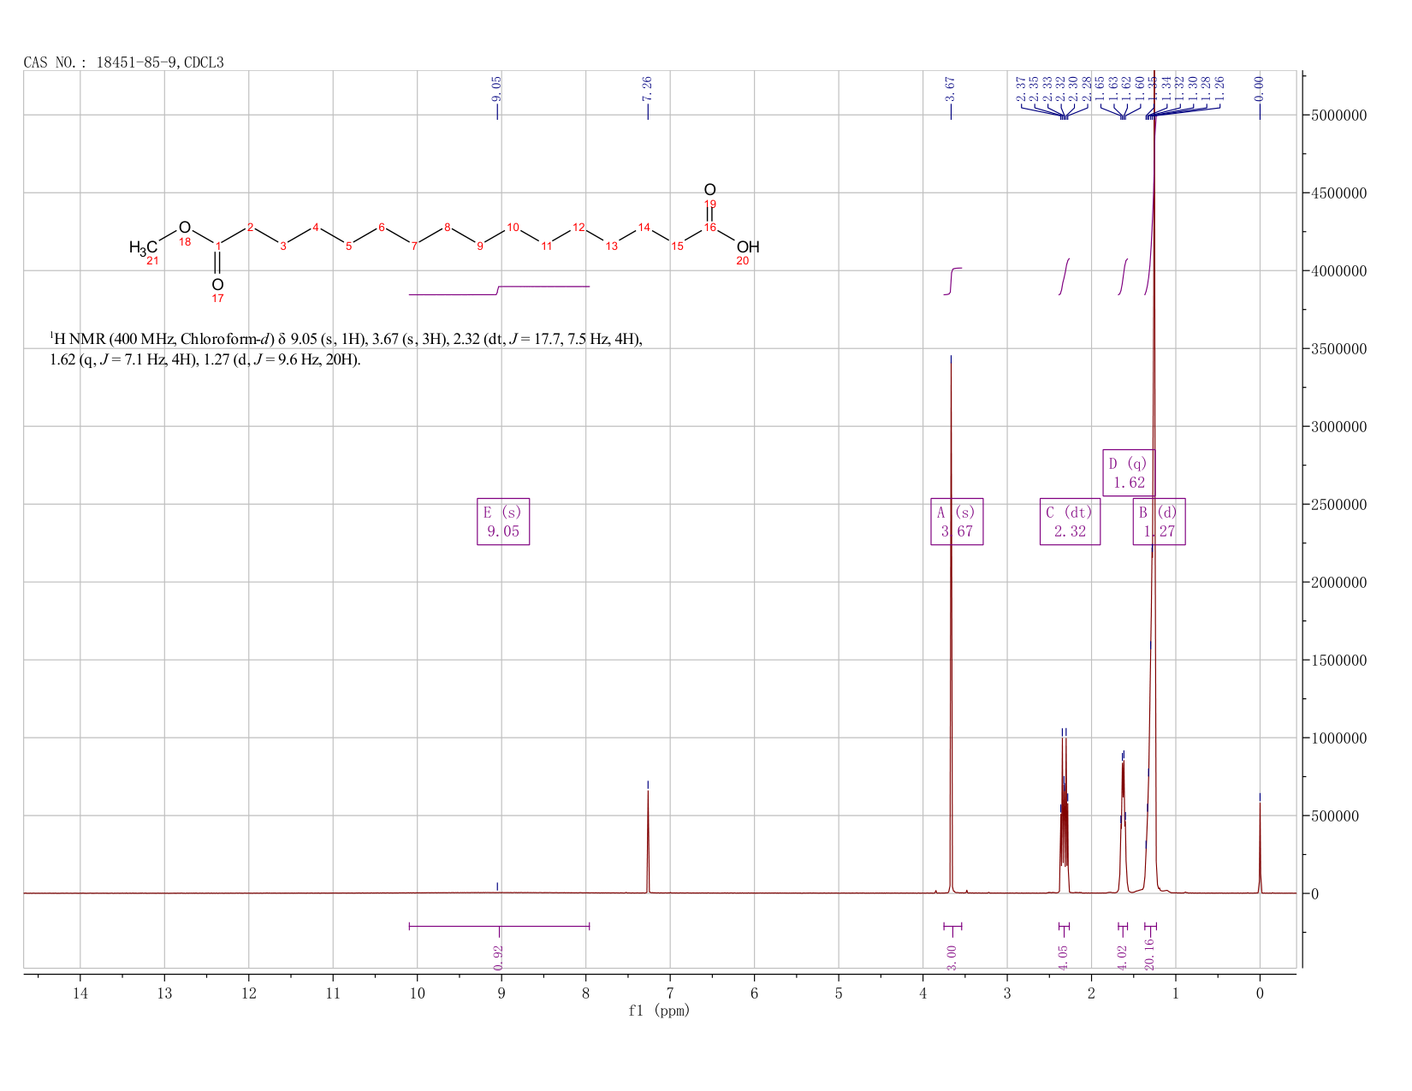Select the A (s) 3.67 multiplet box
This screenshot has height=1091, width=1412.
(x=957, y=521)
